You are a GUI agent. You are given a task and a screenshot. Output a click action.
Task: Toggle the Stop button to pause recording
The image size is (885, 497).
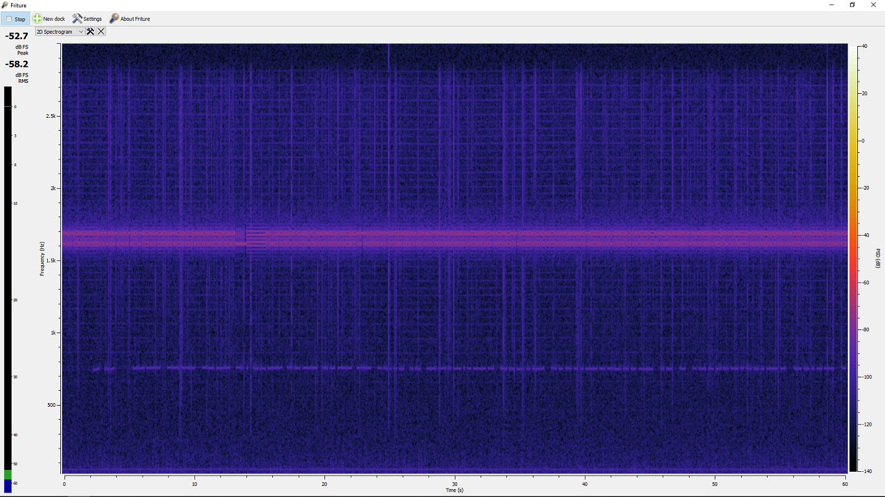click(15, 19)
